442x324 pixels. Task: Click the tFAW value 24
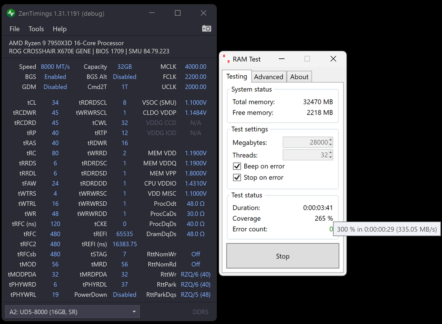pos(55,184)
